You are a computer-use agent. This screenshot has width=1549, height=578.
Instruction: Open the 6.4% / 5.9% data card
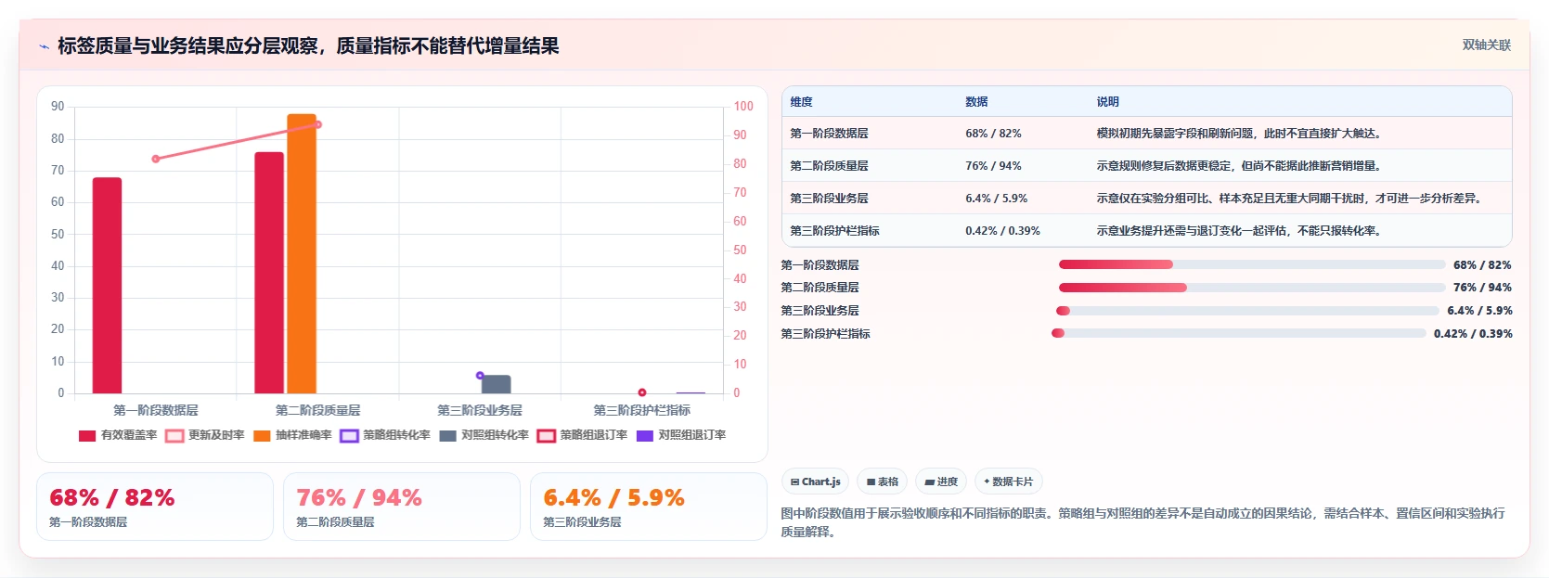pyautogui.click(x=649, y=507)
